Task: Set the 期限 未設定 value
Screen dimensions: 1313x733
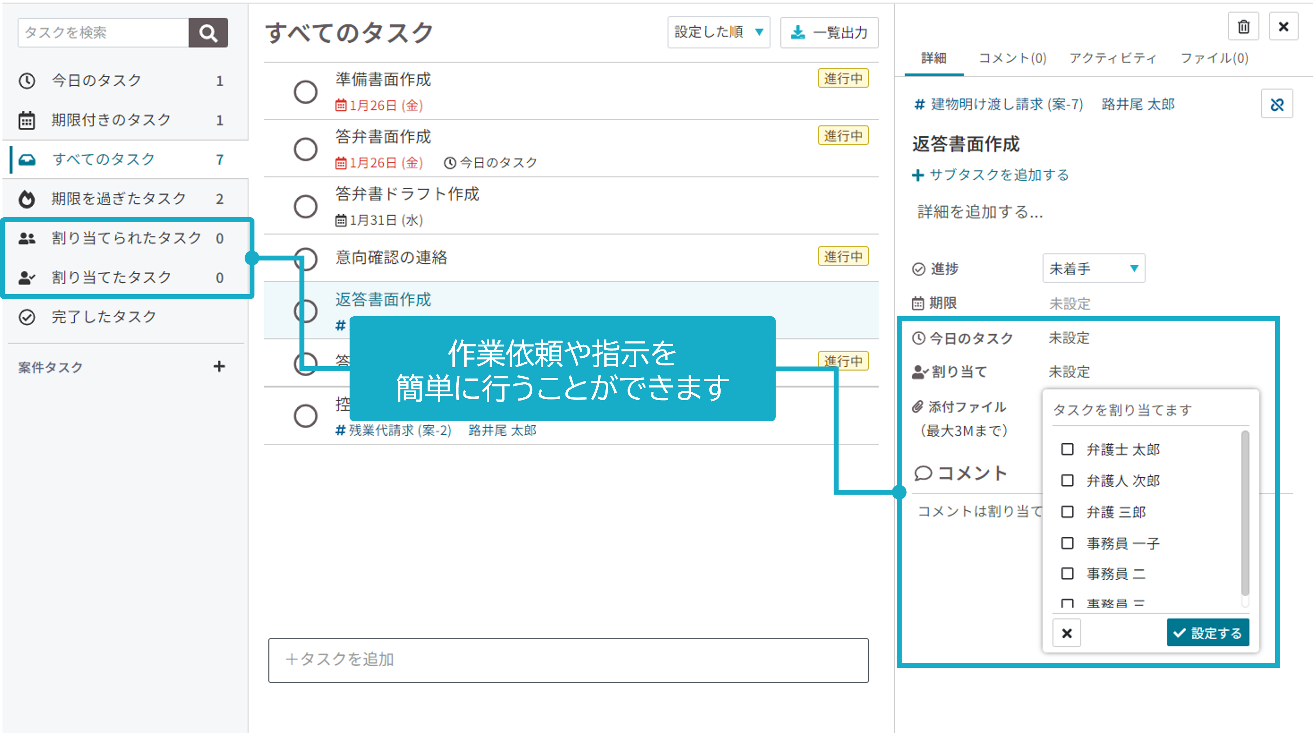Action: (x=1069, y=304)
